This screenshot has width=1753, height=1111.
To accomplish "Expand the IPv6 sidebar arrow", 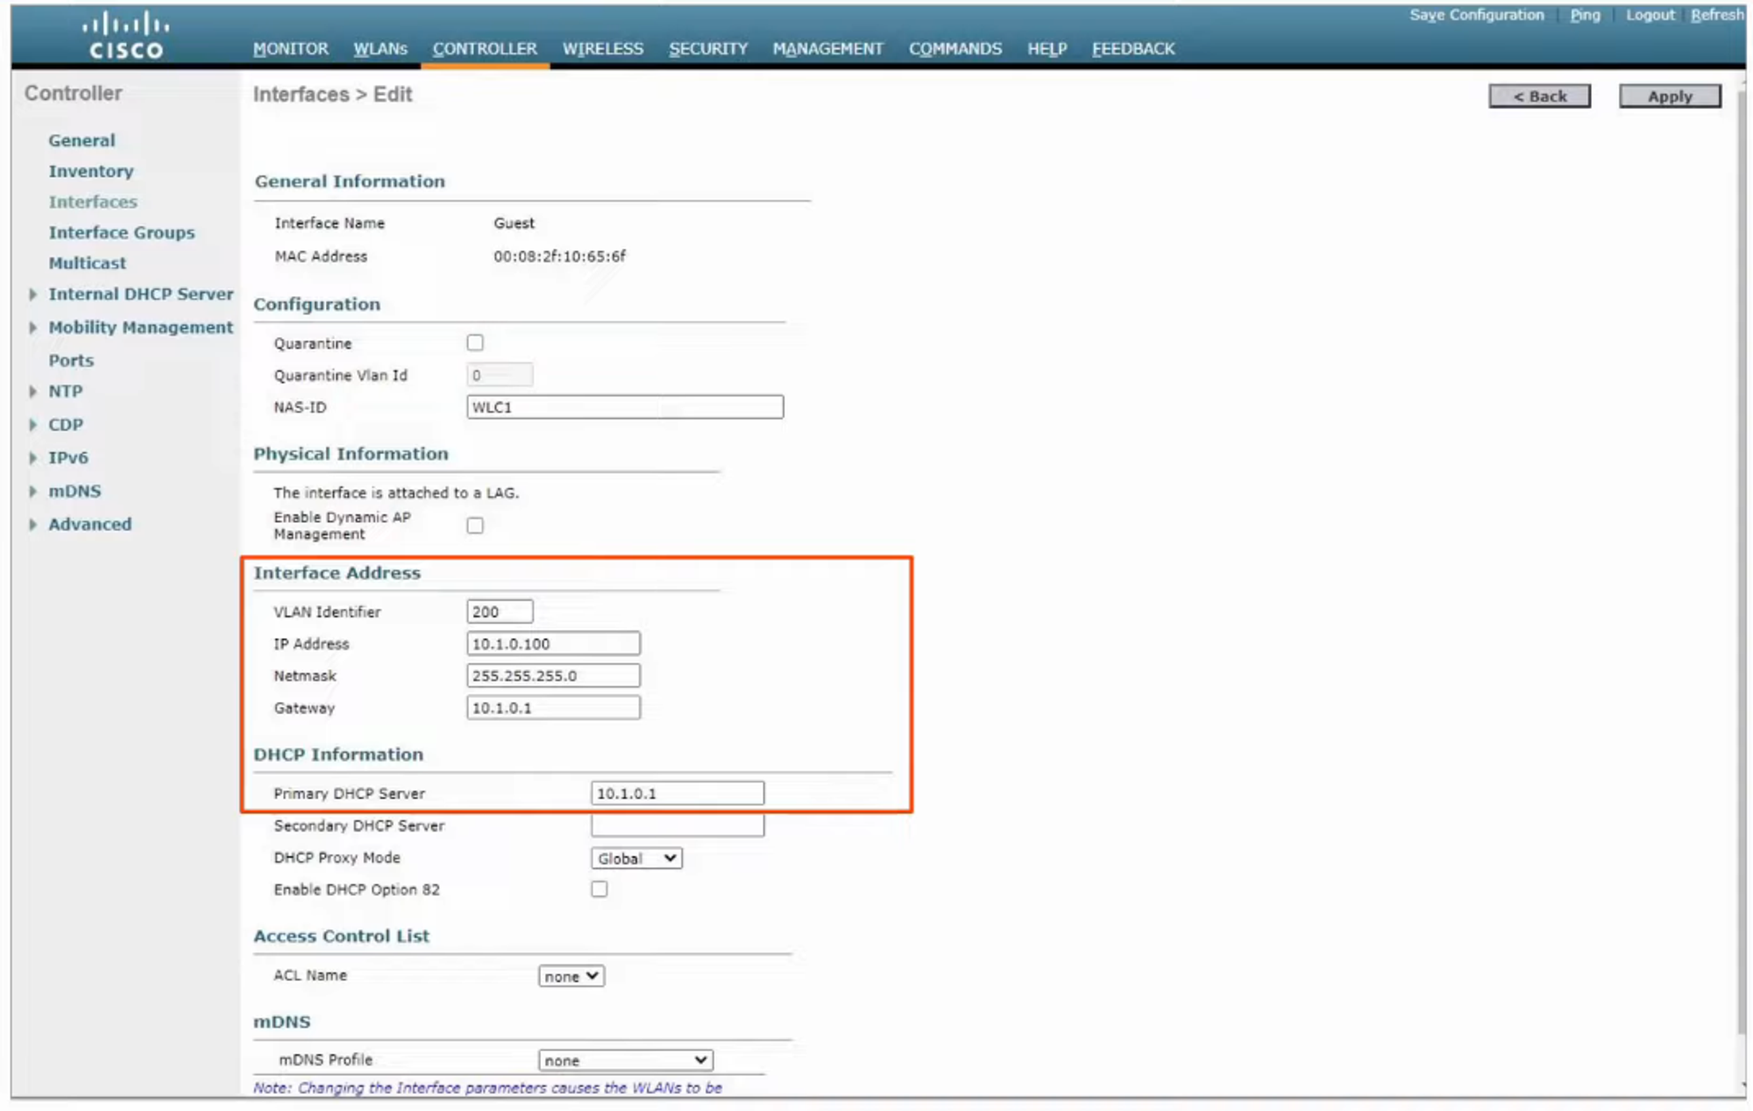I will point(33,458).
